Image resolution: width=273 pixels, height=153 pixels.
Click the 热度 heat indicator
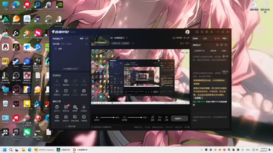[217, 38]
